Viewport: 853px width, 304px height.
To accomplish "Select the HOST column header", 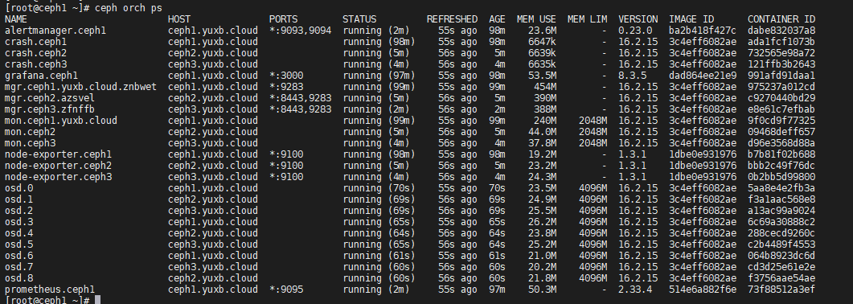I will [x=179, y=19].
